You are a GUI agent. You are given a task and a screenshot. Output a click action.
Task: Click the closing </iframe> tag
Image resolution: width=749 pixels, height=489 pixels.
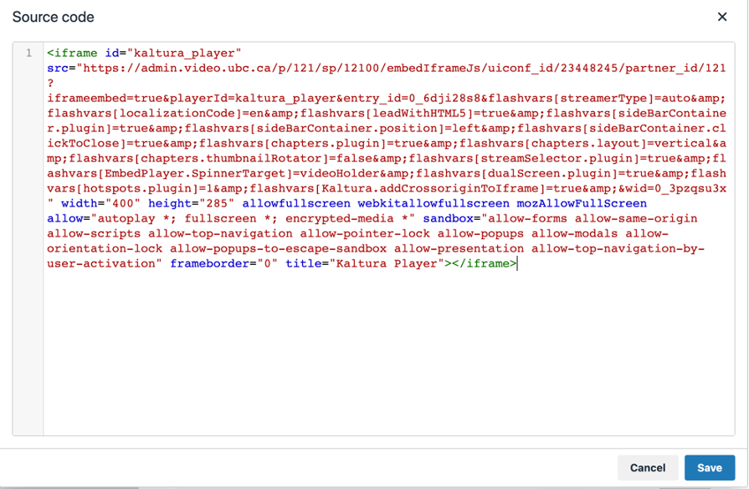484,264
